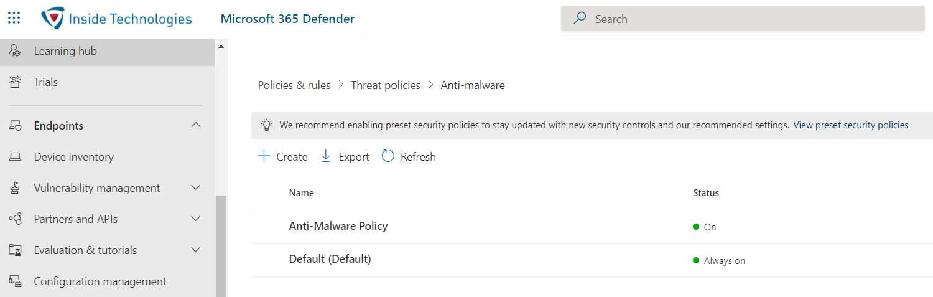This screenshot has height=297, width=933.
Task: Click the Device inventory laptop icon
Action: [16, 157]
